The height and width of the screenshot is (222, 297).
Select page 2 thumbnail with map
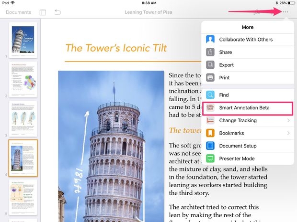click(23, 79)
